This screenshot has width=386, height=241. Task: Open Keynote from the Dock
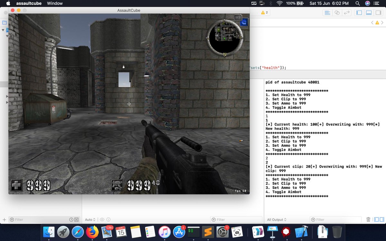(x=273, y=232)
